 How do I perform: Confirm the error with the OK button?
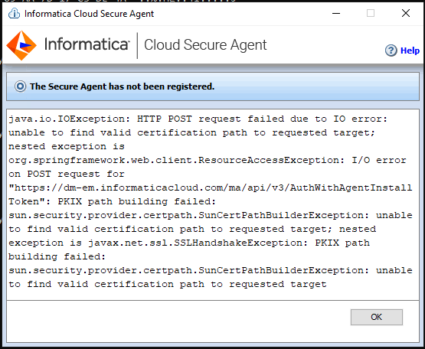[377, 317]
